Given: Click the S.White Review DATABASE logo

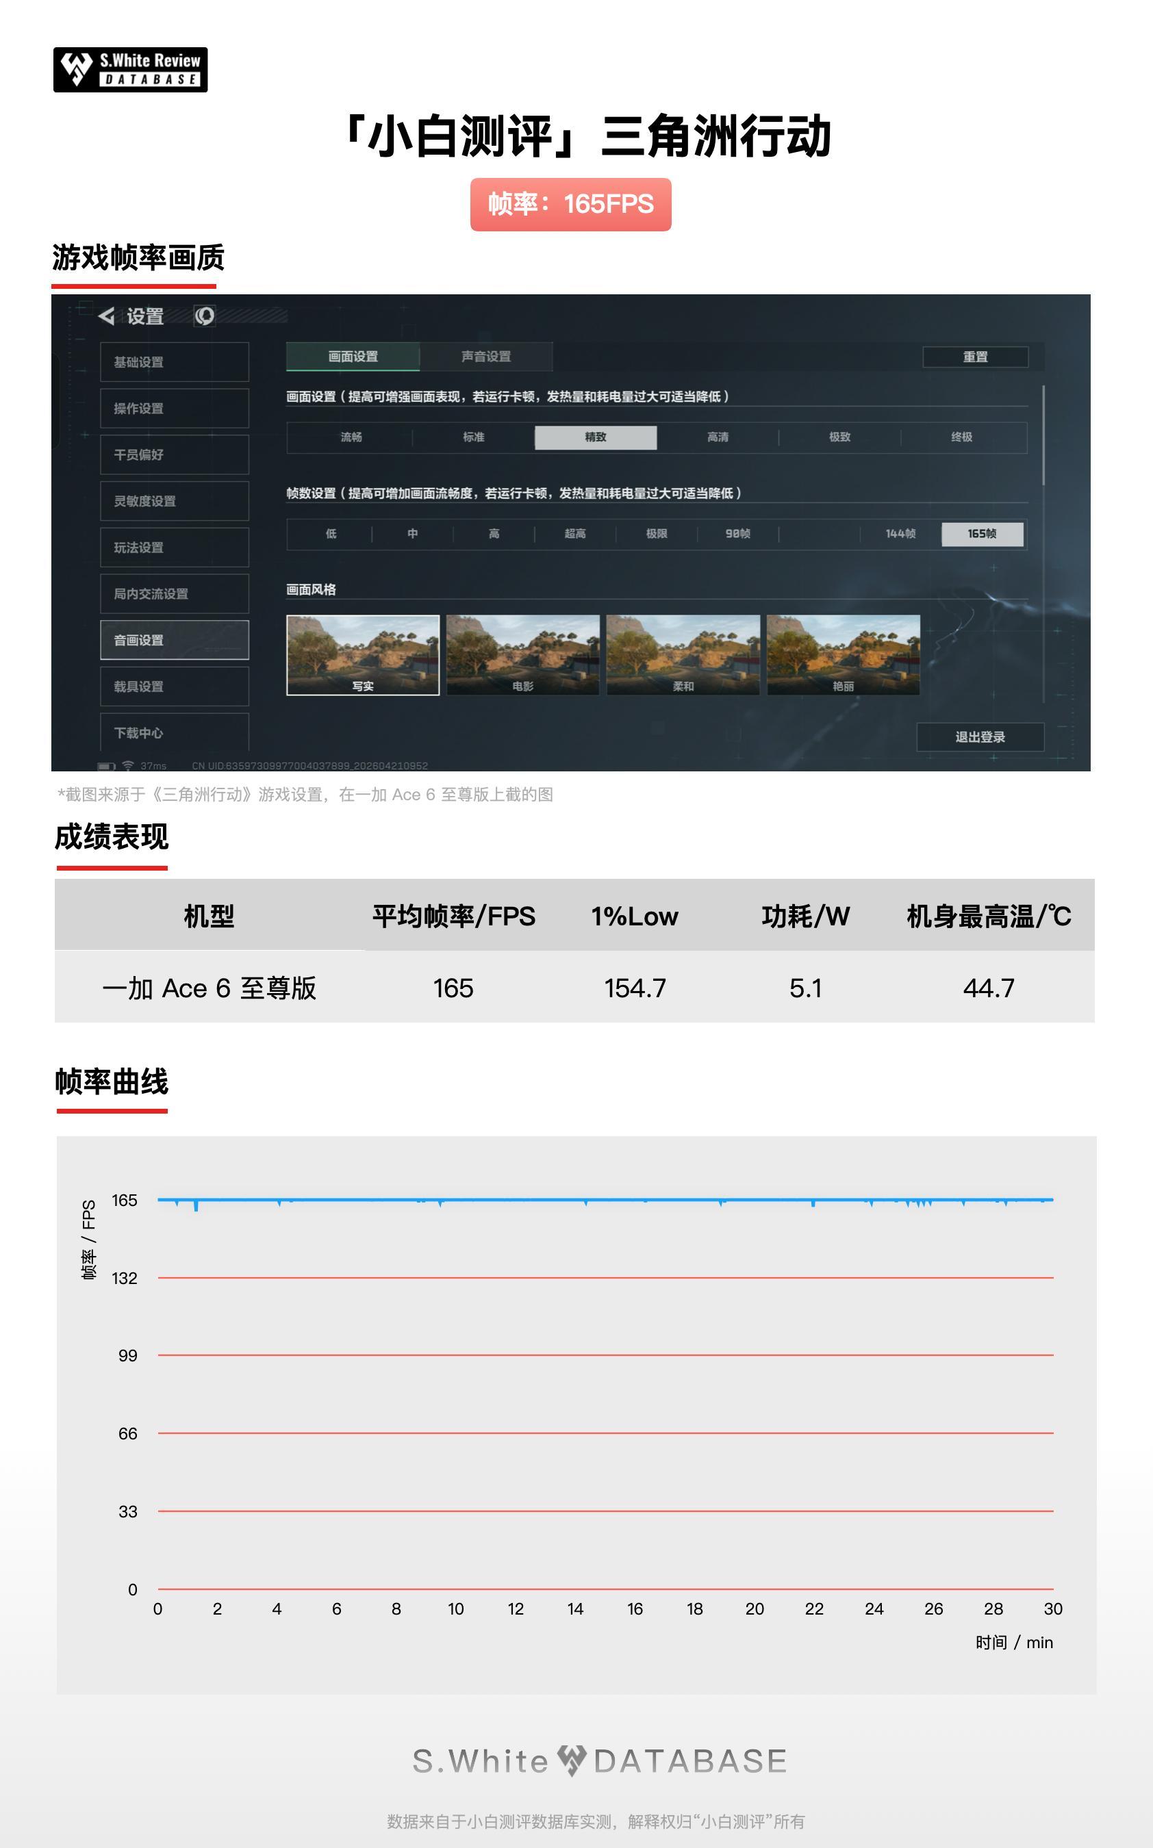Looking at the screenshot, I should pyautogui.click(x=130, y=69).
